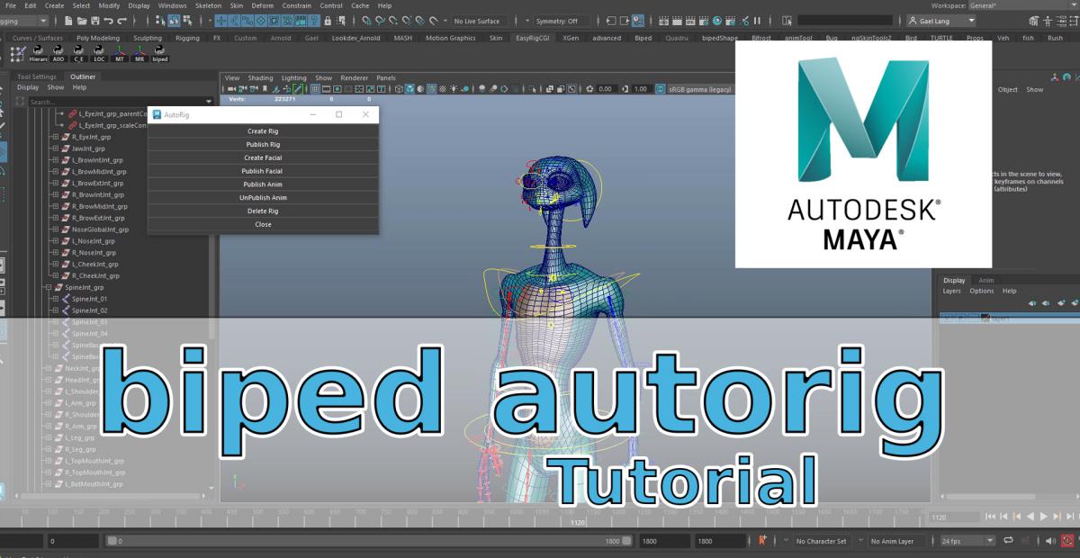
Task: Switch to the Rigging shelf tab
Action: point(187,38)
